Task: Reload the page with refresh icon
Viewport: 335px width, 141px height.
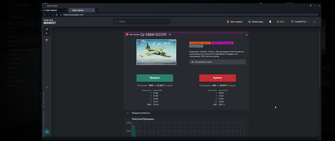Action: tap(53, 15)
